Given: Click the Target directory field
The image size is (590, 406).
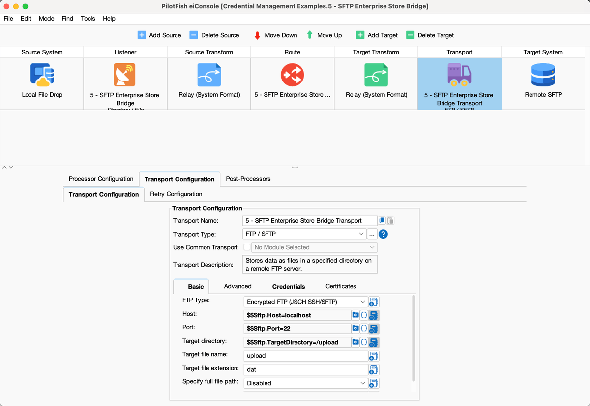Looking at the screenshot, I should click(297, 343).
